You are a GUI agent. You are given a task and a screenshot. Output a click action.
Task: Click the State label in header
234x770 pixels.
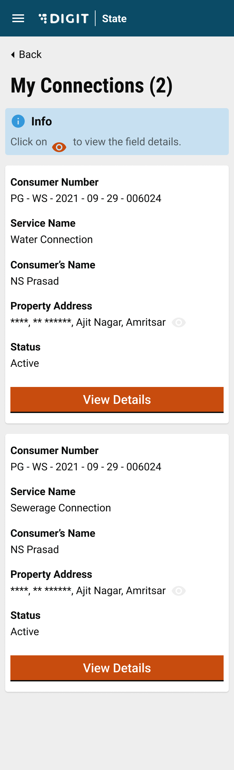[114, 19]
